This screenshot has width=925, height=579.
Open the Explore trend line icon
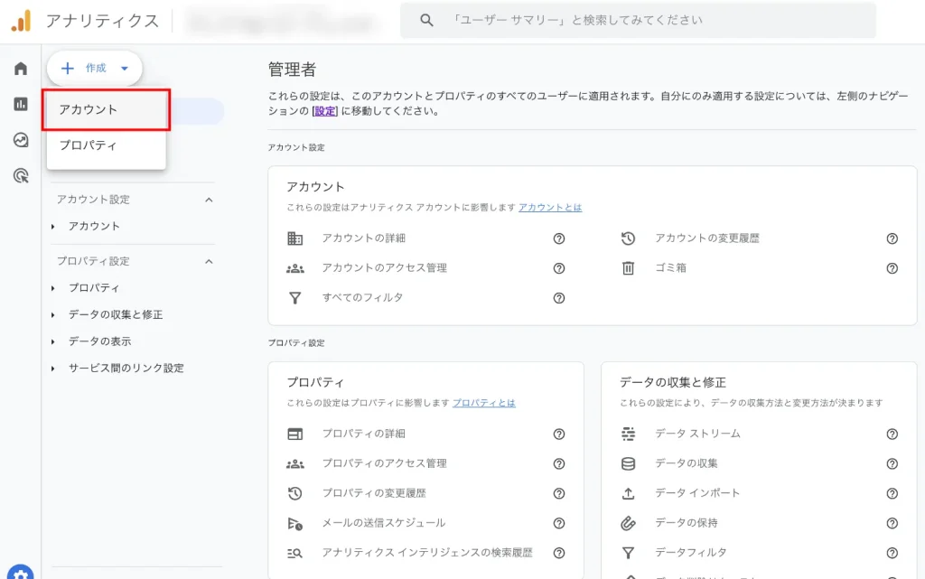click(x=21, y=140)
